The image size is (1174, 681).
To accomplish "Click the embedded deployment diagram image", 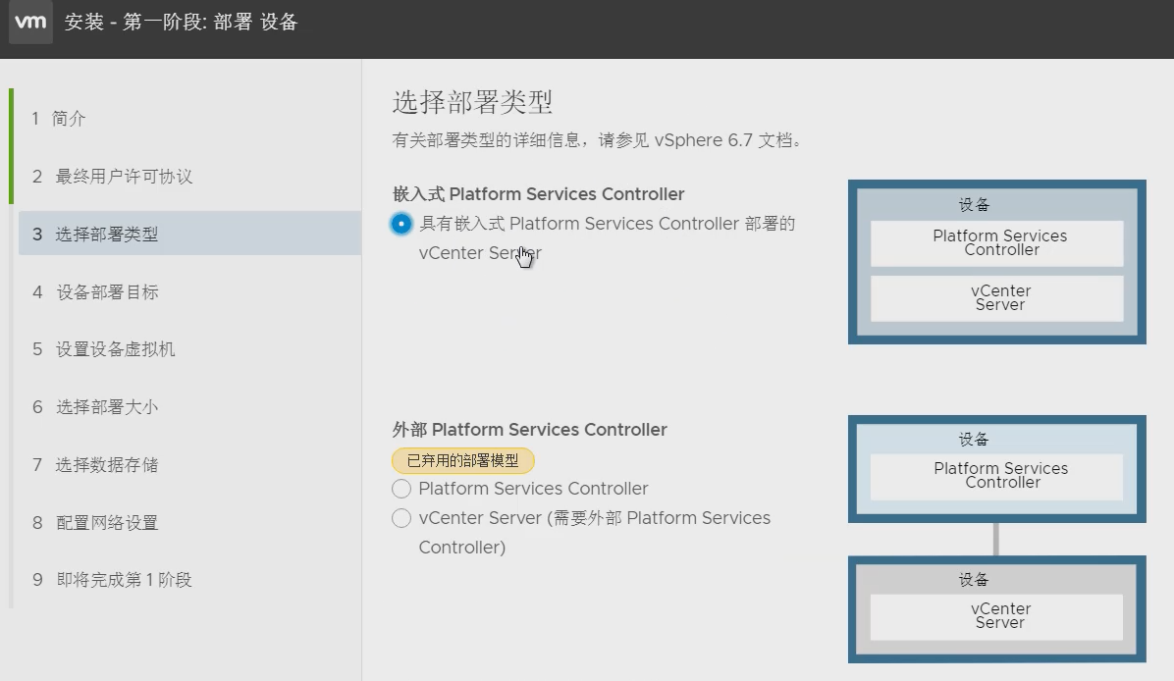I will (996, 262).
